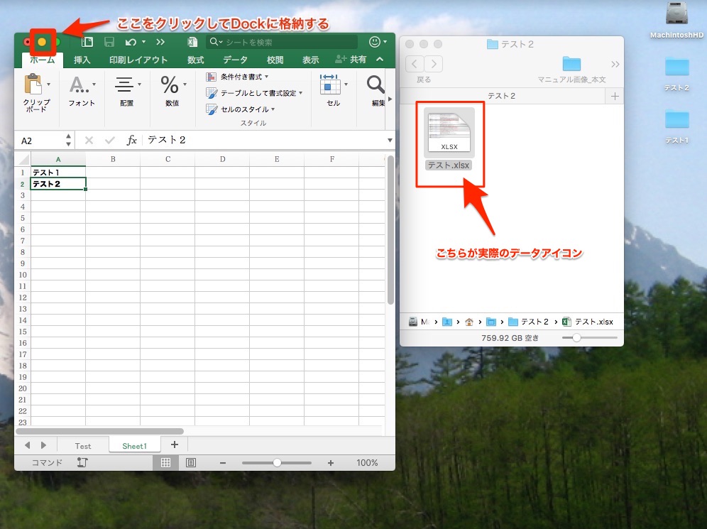Open Format as Table (テーブルとして書式設定) dropdown
Image resolution: width=707 pixels, height=529 pixels.
click(256, 93)
